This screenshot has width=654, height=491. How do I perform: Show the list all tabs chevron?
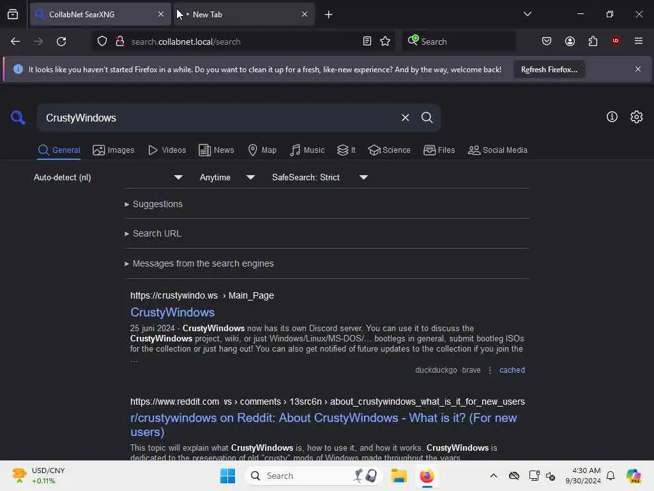click(x=528, y=14)
